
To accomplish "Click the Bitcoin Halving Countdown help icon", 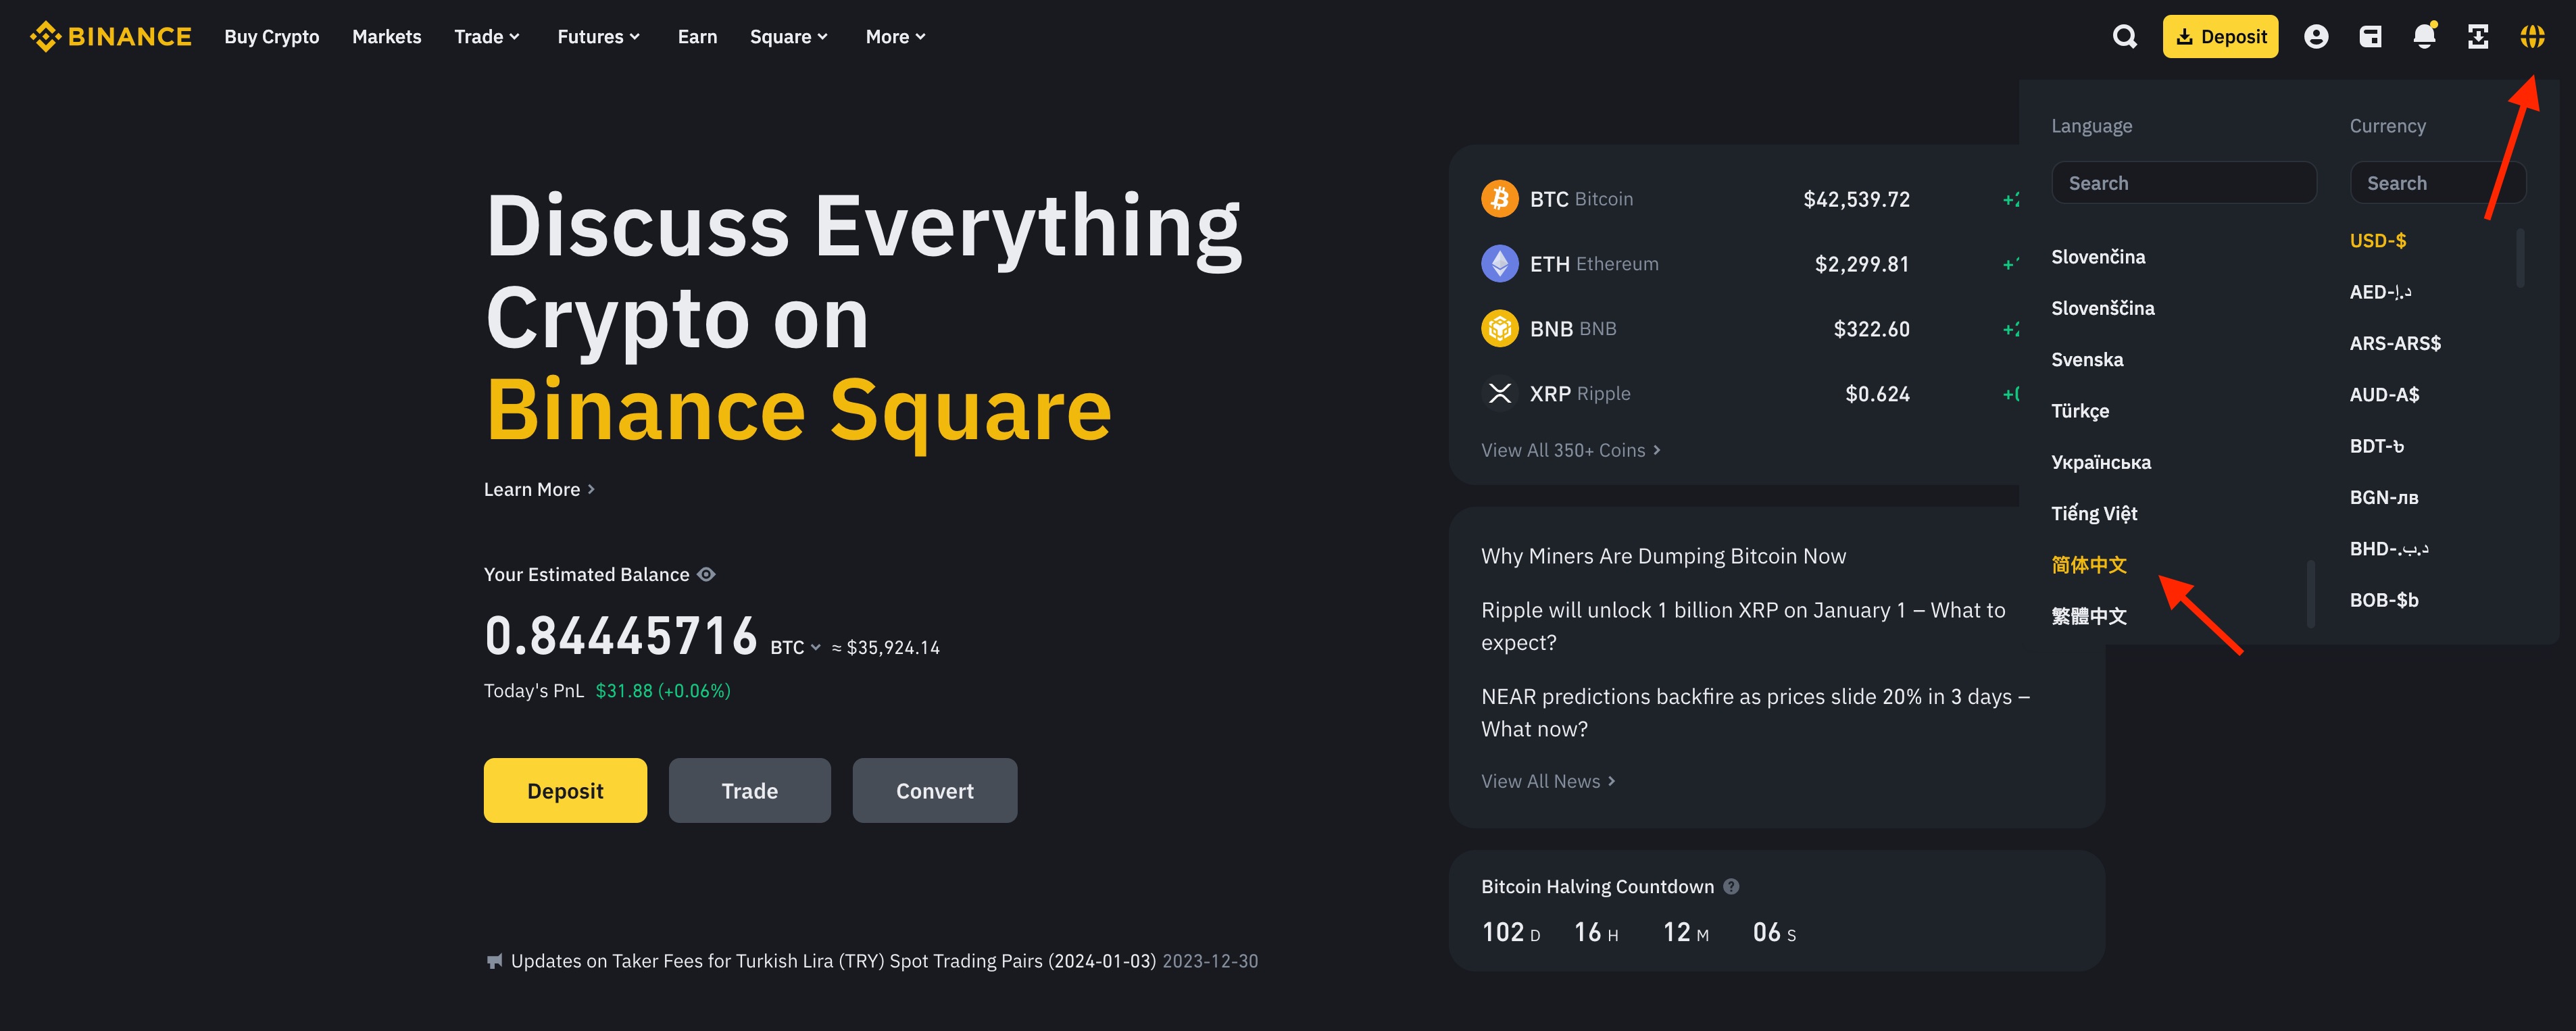I will 1731,886.
